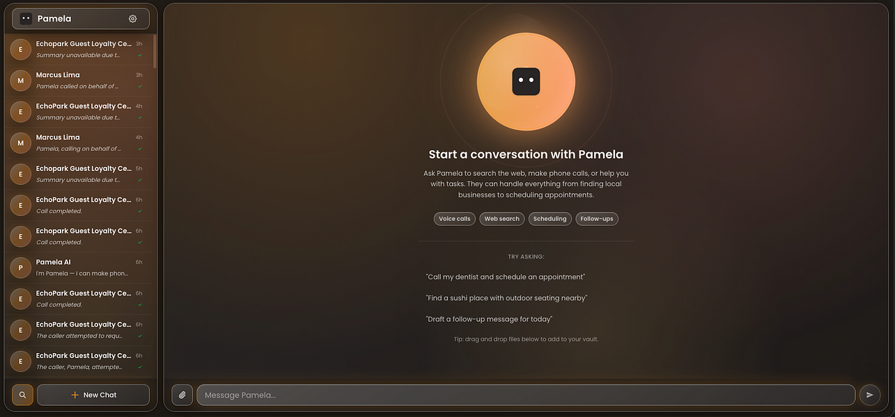The image size is (895, 417).
Task: Choose the "Call my dentist" suggestion
Action: 506,277
